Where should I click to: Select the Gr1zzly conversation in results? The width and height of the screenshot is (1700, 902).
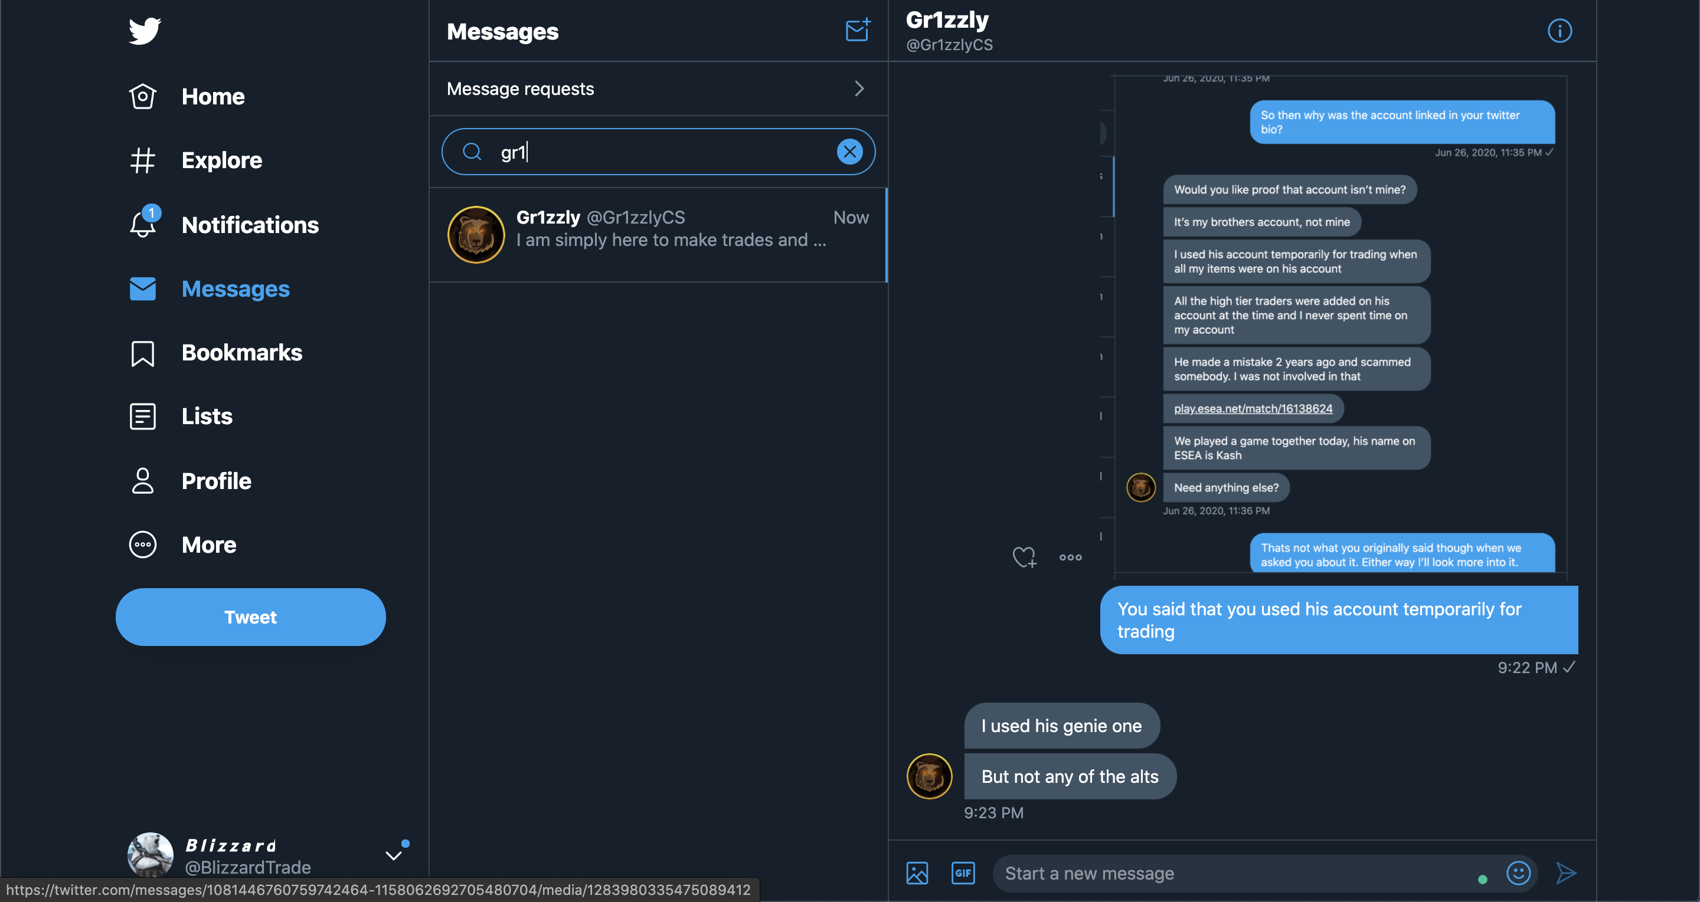click(658, 235)
